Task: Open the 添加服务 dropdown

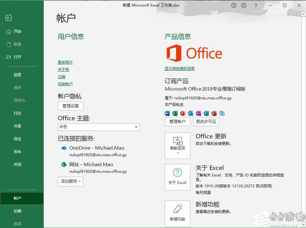Action: [70, 181]
